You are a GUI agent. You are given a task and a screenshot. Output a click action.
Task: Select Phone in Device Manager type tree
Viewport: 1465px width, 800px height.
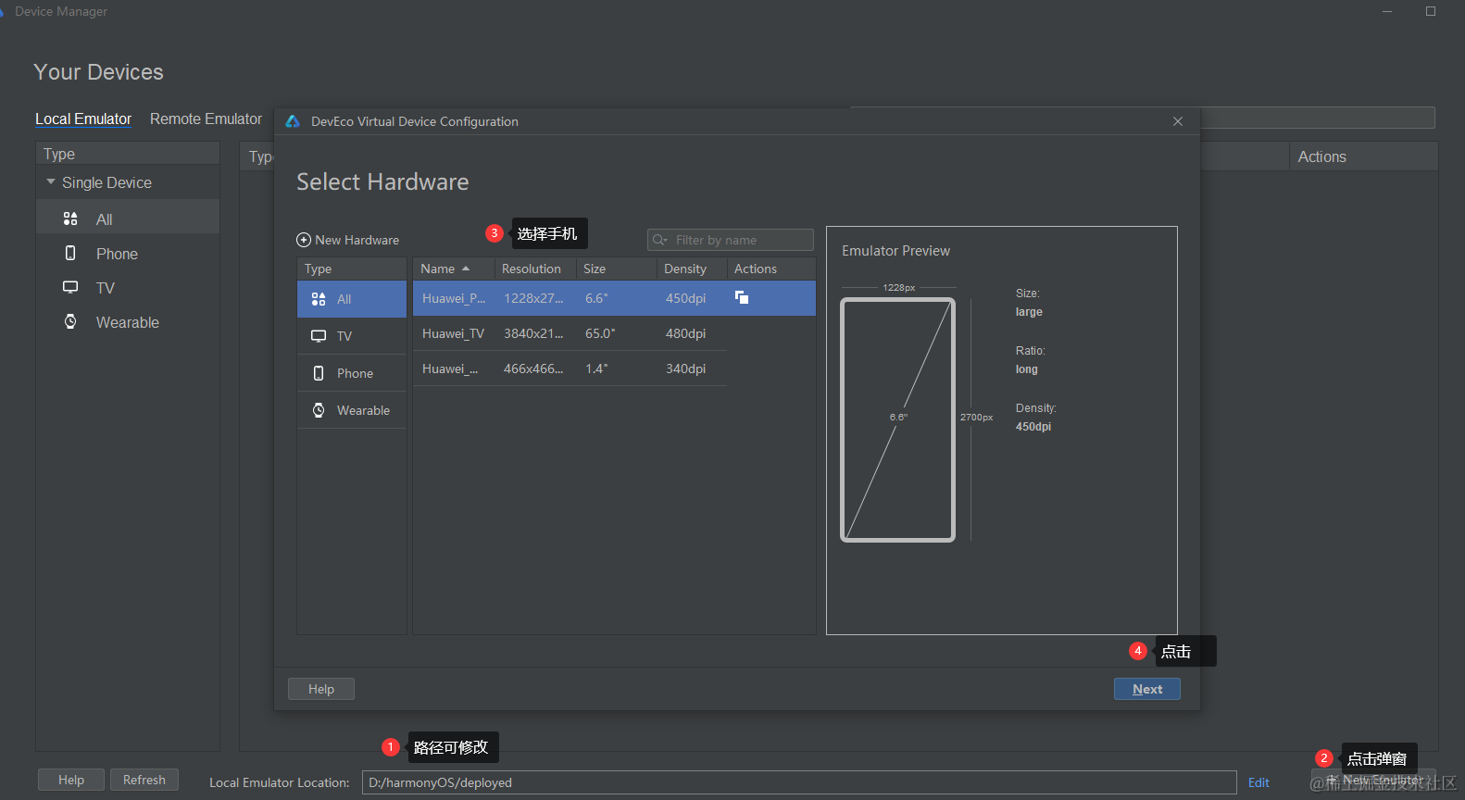click(x=128, y=254)
